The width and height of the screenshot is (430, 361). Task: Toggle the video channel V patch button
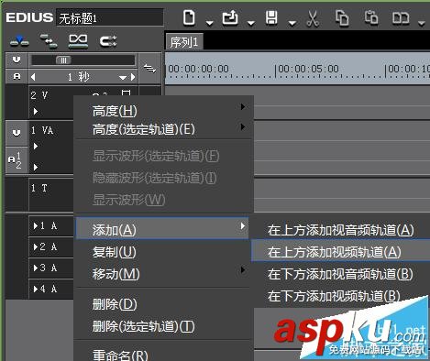pyautogui.click(x=17, y=60)
